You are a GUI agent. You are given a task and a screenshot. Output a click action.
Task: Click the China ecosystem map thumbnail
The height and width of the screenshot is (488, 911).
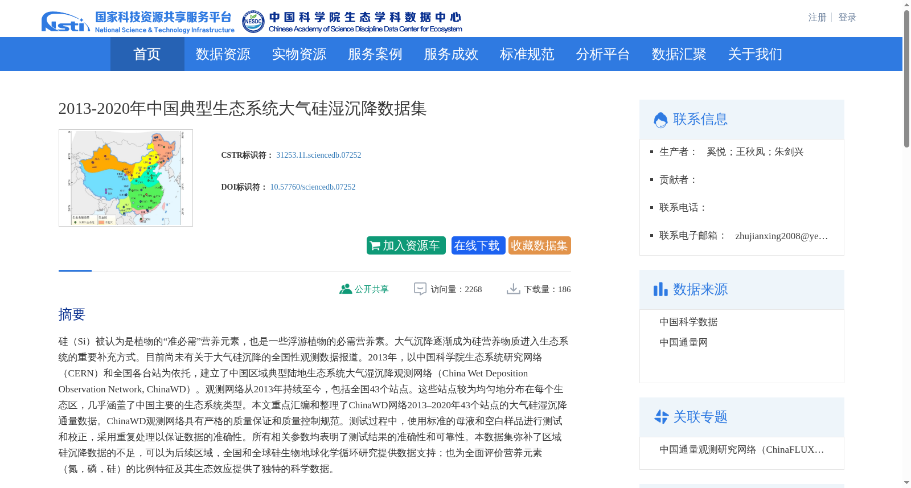[126, 178]
